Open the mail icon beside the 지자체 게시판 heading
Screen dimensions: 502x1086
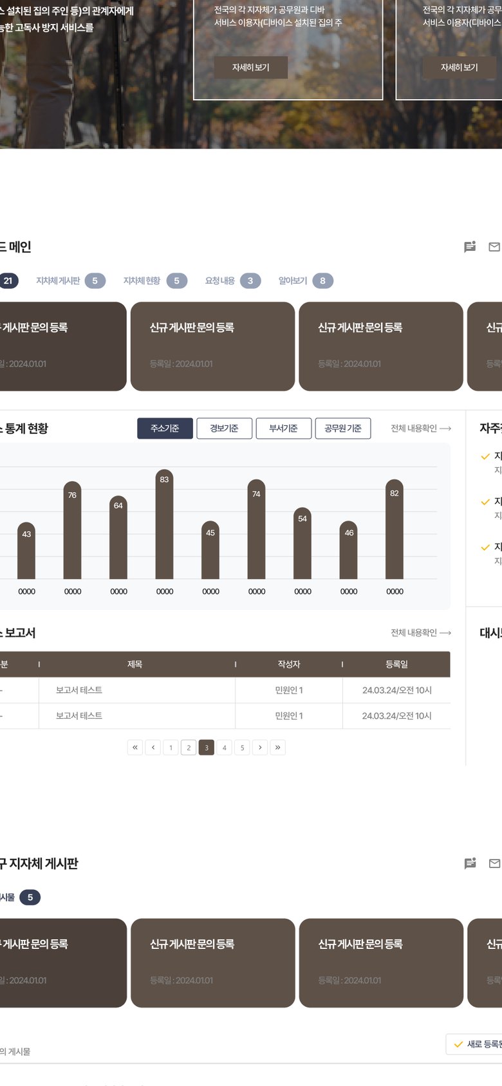[494, 863]
